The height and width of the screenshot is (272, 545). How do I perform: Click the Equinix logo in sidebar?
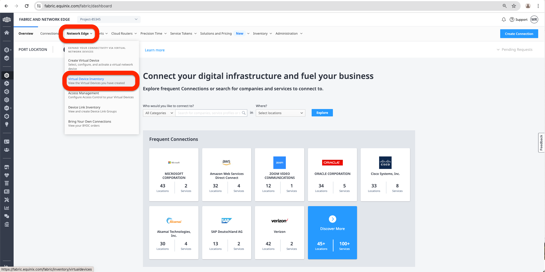click(x=7, y=20)
